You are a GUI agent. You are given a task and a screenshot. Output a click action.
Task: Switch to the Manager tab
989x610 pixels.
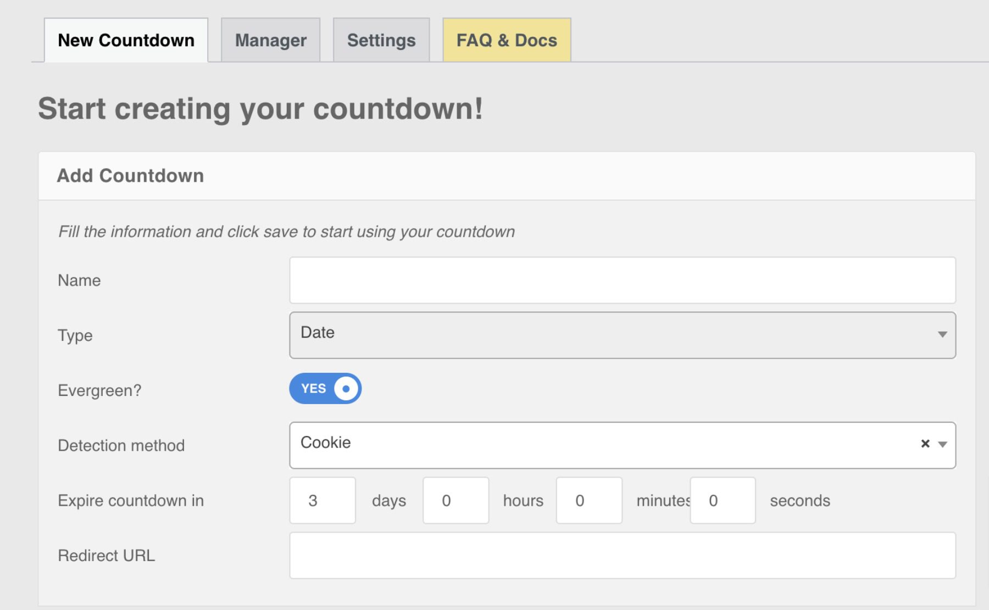270,39
